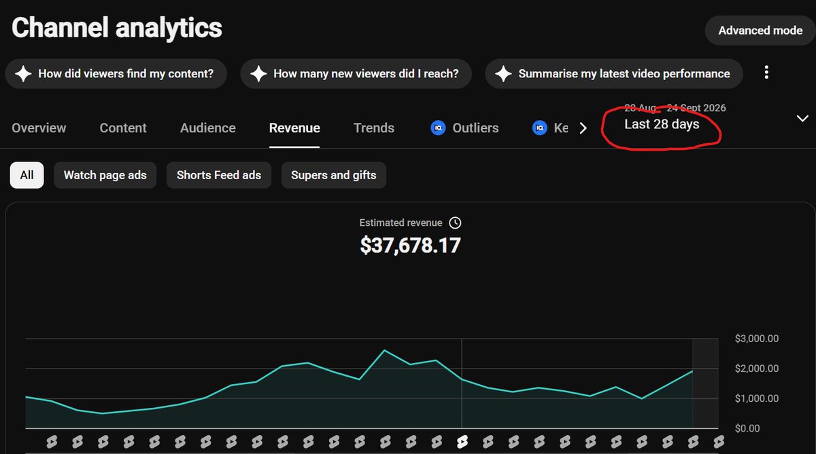Click the right chevron to show more tabs
Viewport: 816px width, 454px height.
click(583, 128)
